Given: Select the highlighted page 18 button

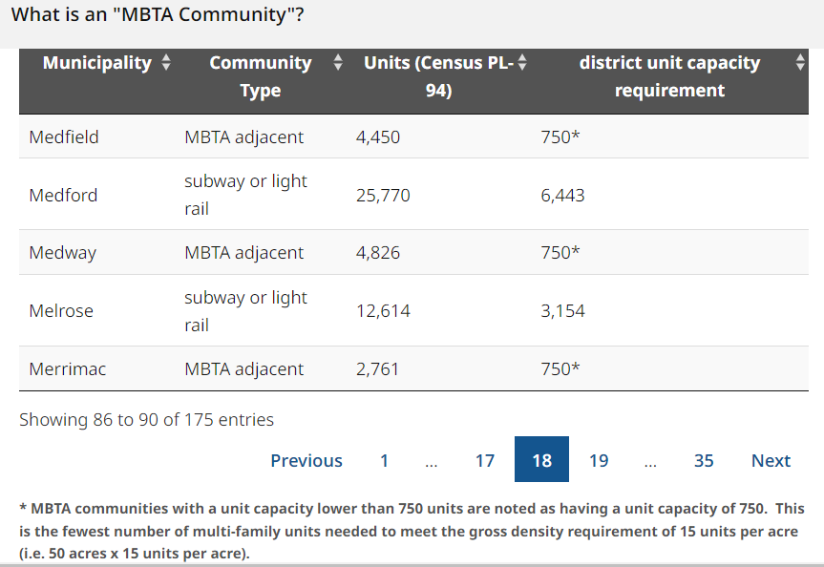Looking at the screenshot, I should pyautogui.click(x=541, y=460).
